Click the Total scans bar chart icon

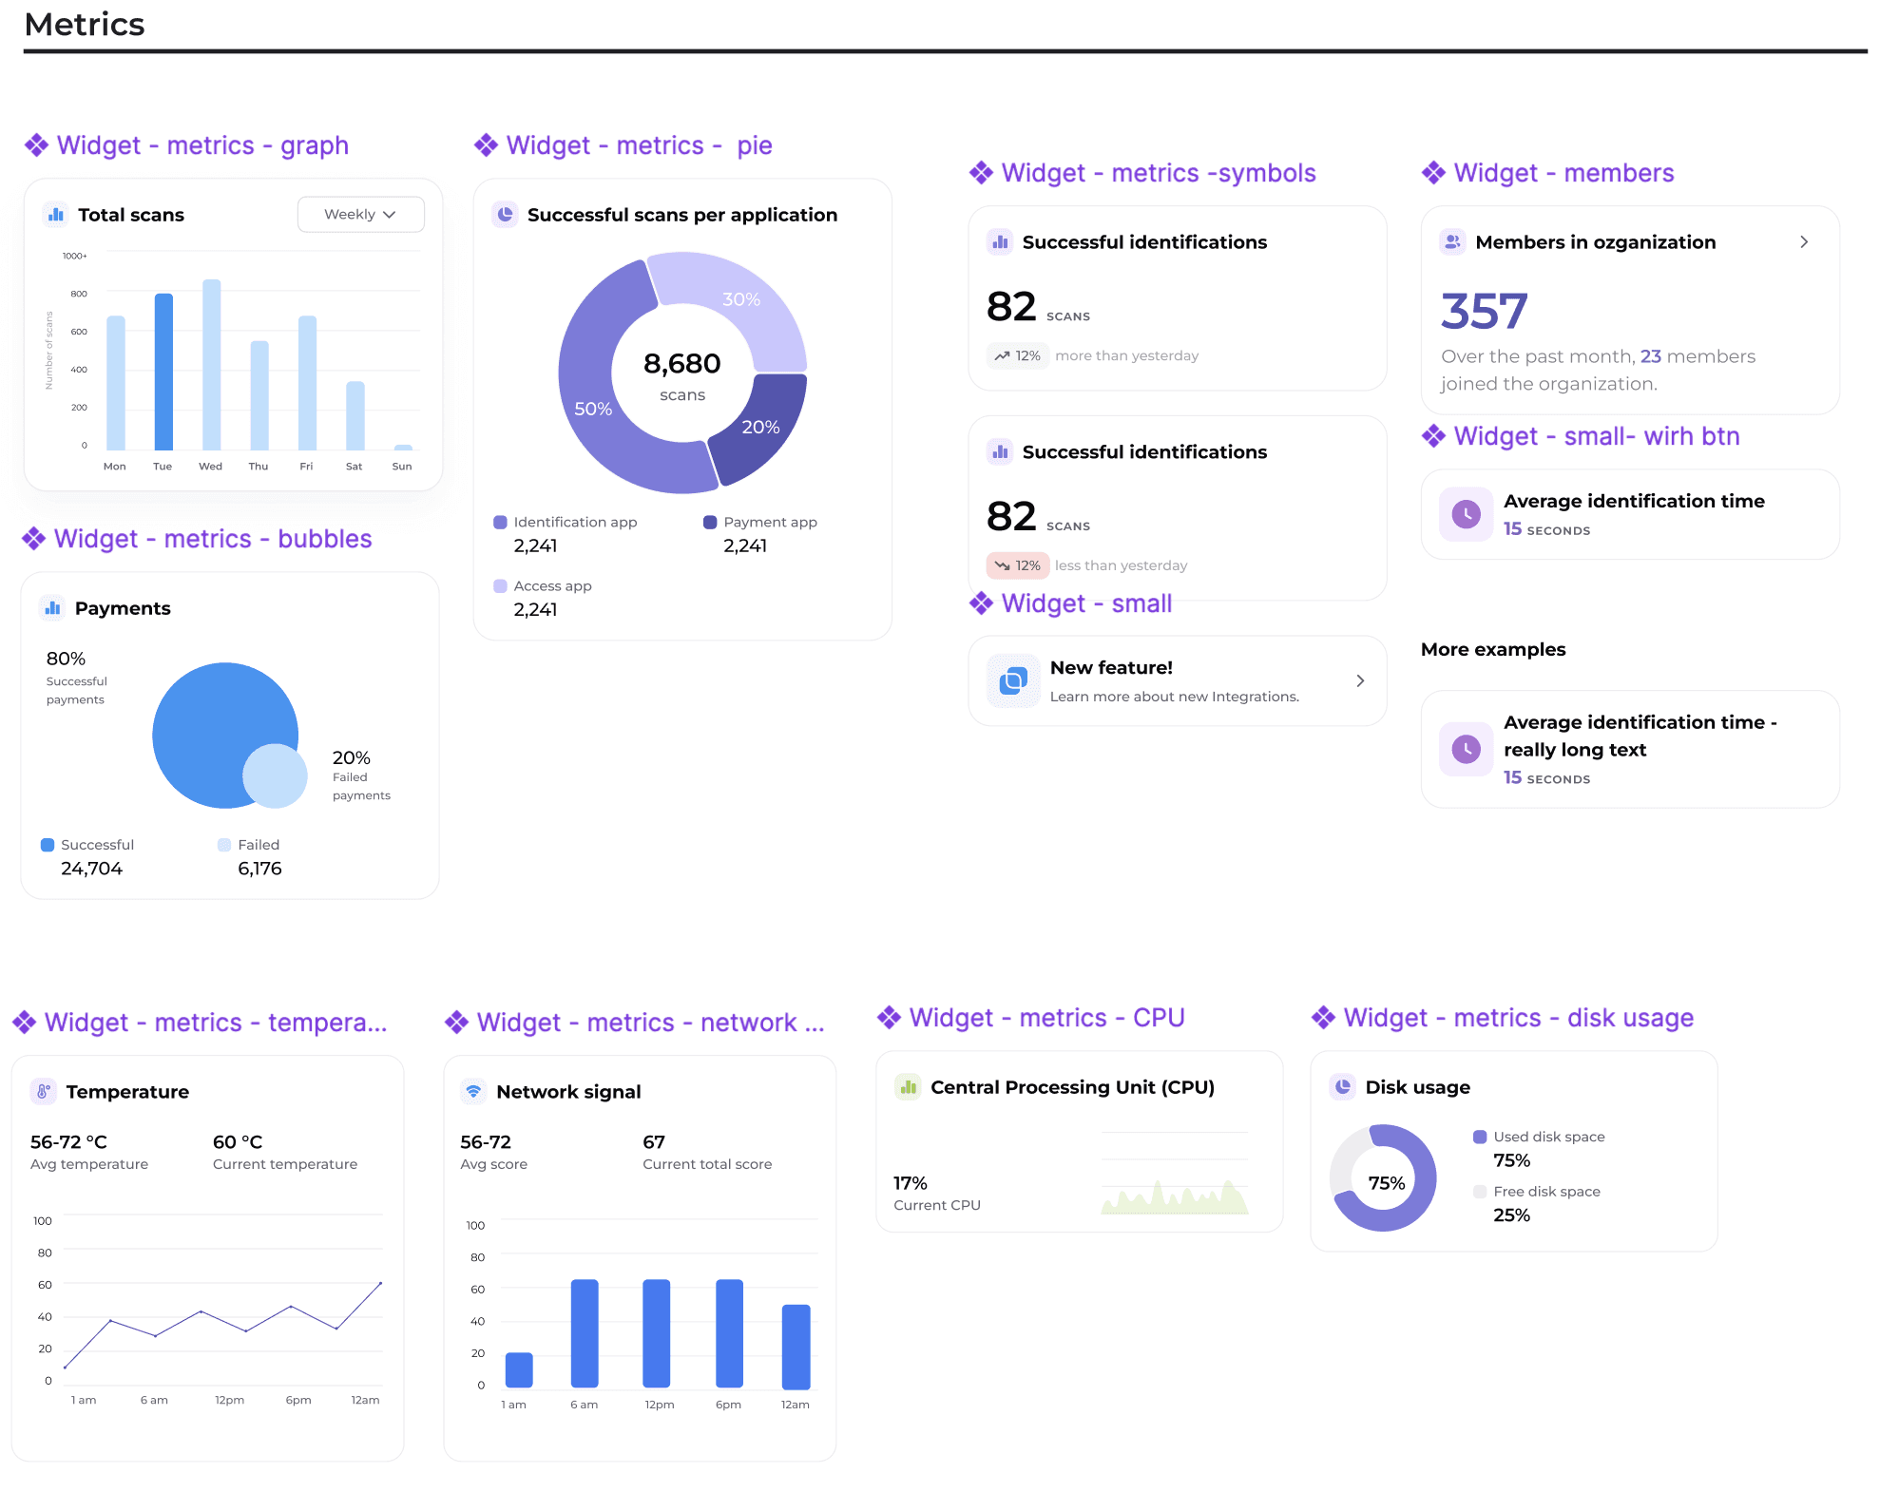pyautogui.click(x=56, y=215)
